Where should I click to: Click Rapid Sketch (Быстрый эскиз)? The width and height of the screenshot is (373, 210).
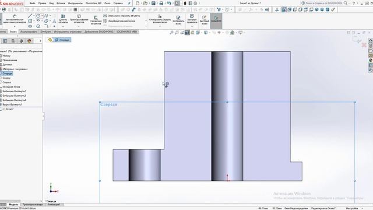click(204, 20)
